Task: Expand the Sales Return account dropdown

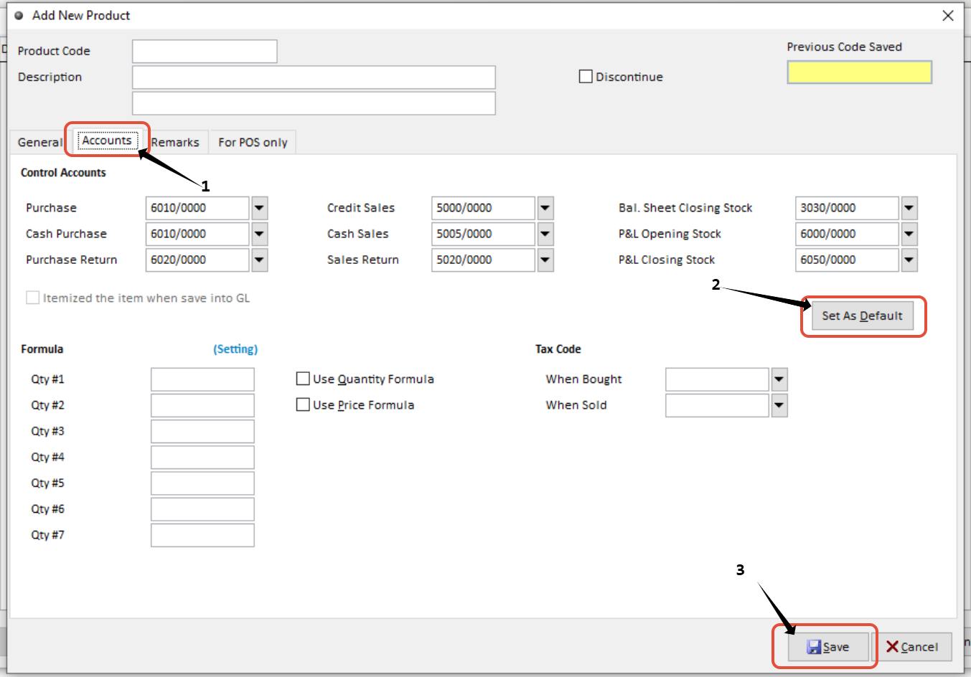Action: pyautogui.click(x=545, y=260)
